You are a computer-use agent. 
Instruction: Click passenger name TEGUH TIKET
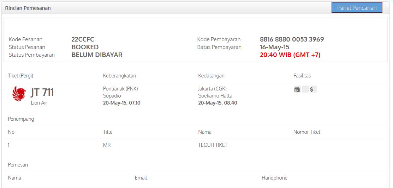pos(213,145)
